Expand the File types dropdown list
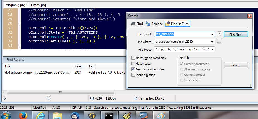This screenshot has width=258, height=119. [x=213, y=49]
